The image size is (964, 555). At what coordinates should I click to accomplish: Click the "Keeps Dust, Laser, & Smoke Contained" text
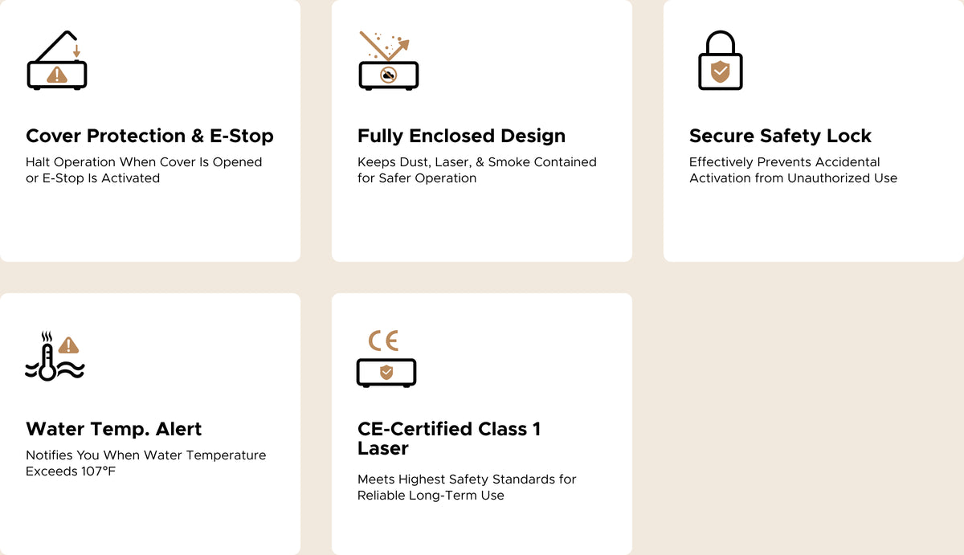(x=476, y=162)
